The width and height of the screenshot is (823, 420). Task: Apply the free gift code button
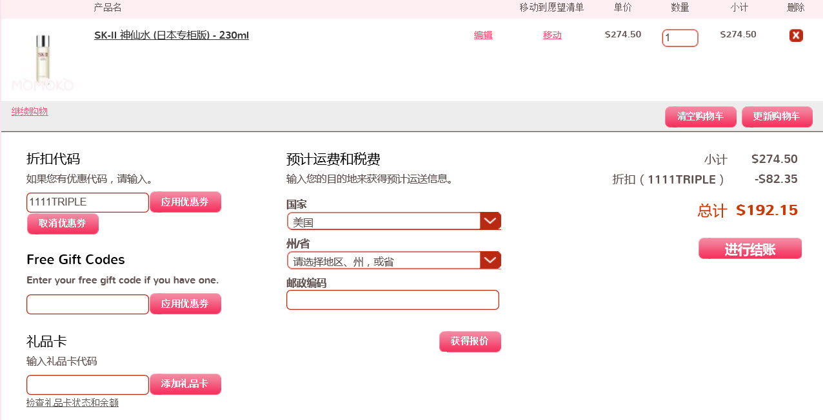(185, 303)
